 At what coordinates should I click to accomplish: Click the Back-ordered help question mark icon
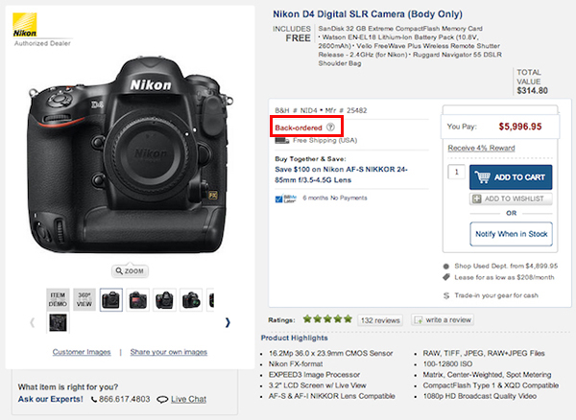point(330,128)
